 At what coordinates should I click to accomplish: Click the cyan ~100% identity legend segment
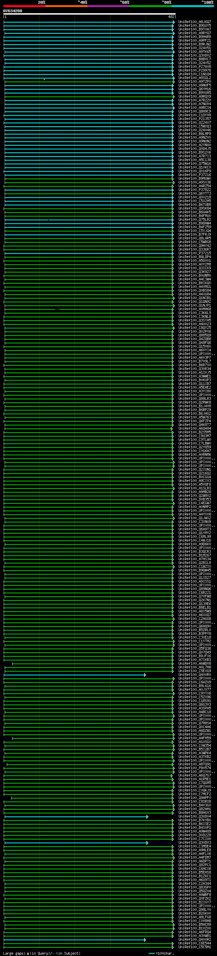pos(193,6)
